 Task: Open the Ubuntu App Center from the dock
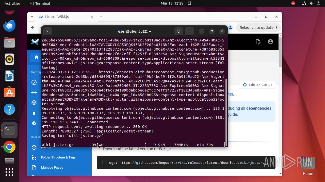point(9,93)
